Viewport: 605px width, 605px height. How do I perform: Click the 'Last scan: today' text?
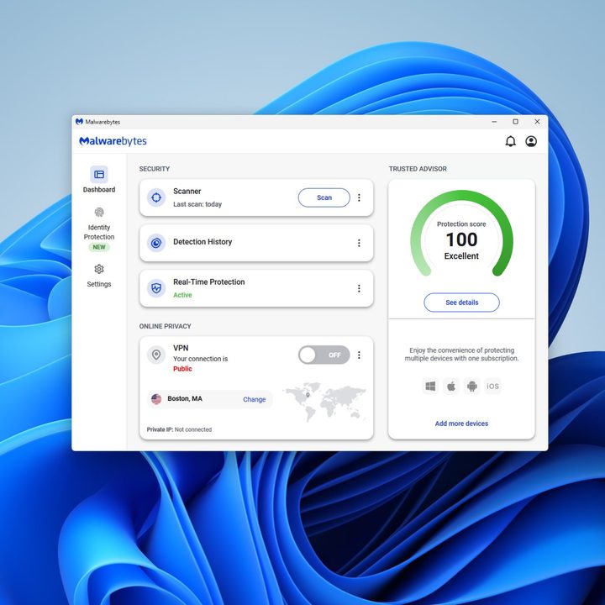click(197, 204)
